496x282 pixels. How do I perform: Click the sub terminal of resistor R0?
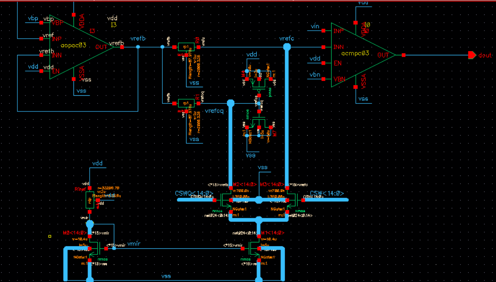[x=186, y=55]
